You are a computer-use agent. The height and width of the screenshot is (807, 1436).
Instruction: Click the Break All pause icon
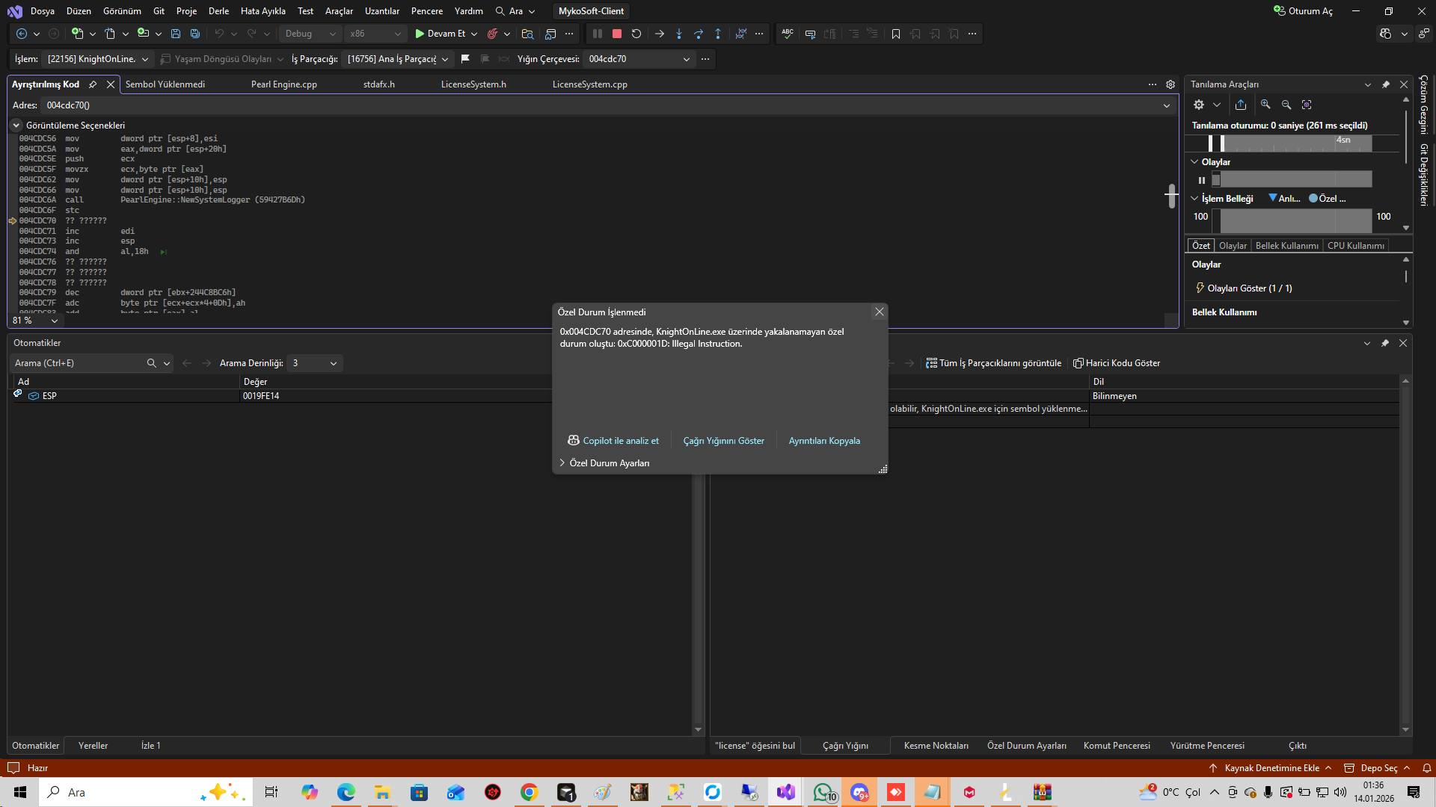click(x=598, y=34)
